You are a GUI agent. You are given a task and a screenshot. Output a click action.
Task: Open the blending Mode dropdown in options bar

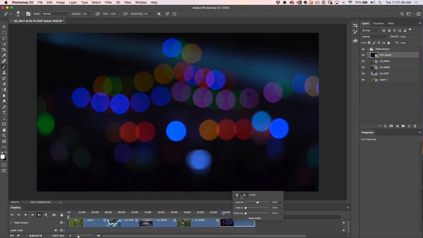(x=56, y=14)
